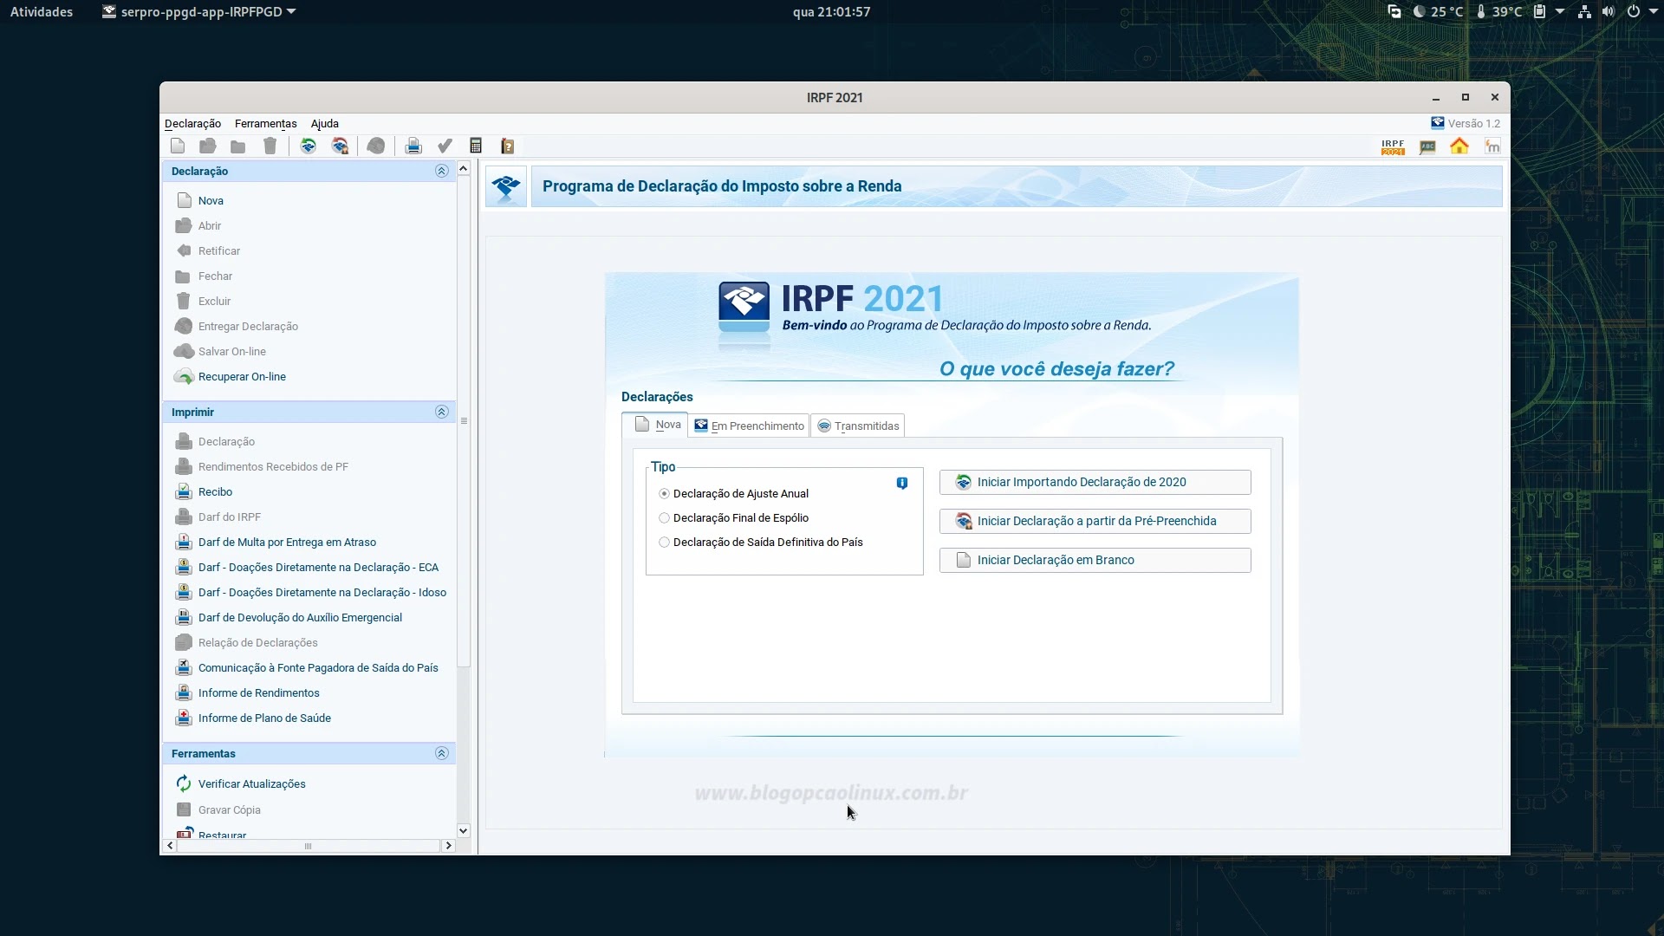The width and height of the screenshot is (1664, 936).
Task: Click sidebar scroll down arrow
Action: [x=464, y=830]
